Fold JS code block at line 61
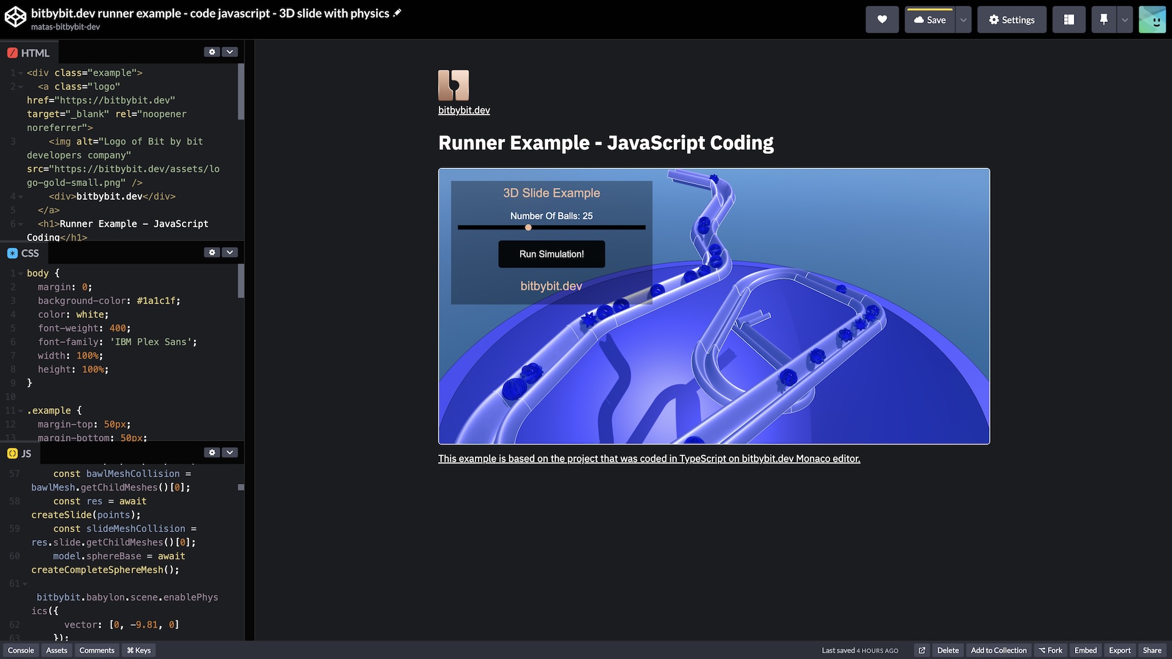The image size is (1172, 659). (25, 584)
